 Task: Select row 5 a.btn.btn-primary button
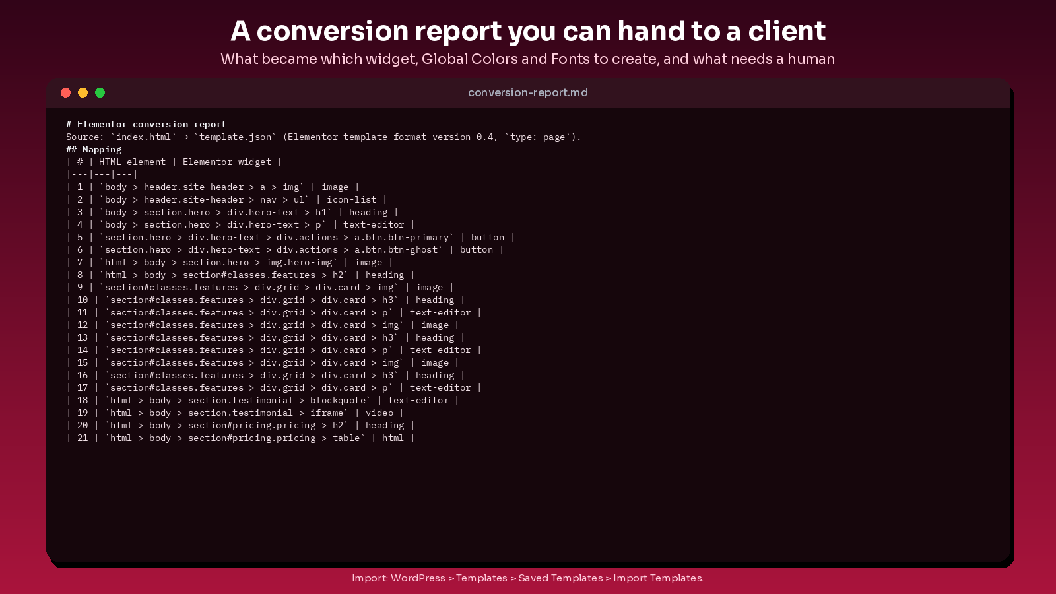click(290, 237)
